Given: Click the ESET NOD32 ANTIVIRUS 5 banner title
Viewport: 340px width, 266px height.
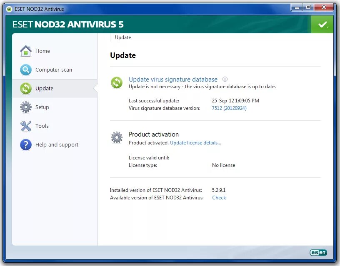Looking at the screenshot, I should (68, 25).
